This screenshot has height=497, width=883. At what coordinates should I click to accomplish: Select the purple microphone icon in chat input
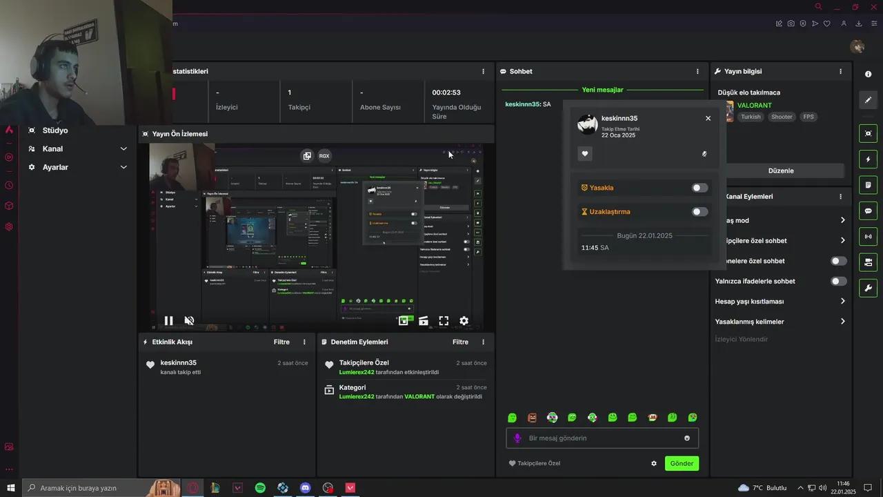coord(517,438)
